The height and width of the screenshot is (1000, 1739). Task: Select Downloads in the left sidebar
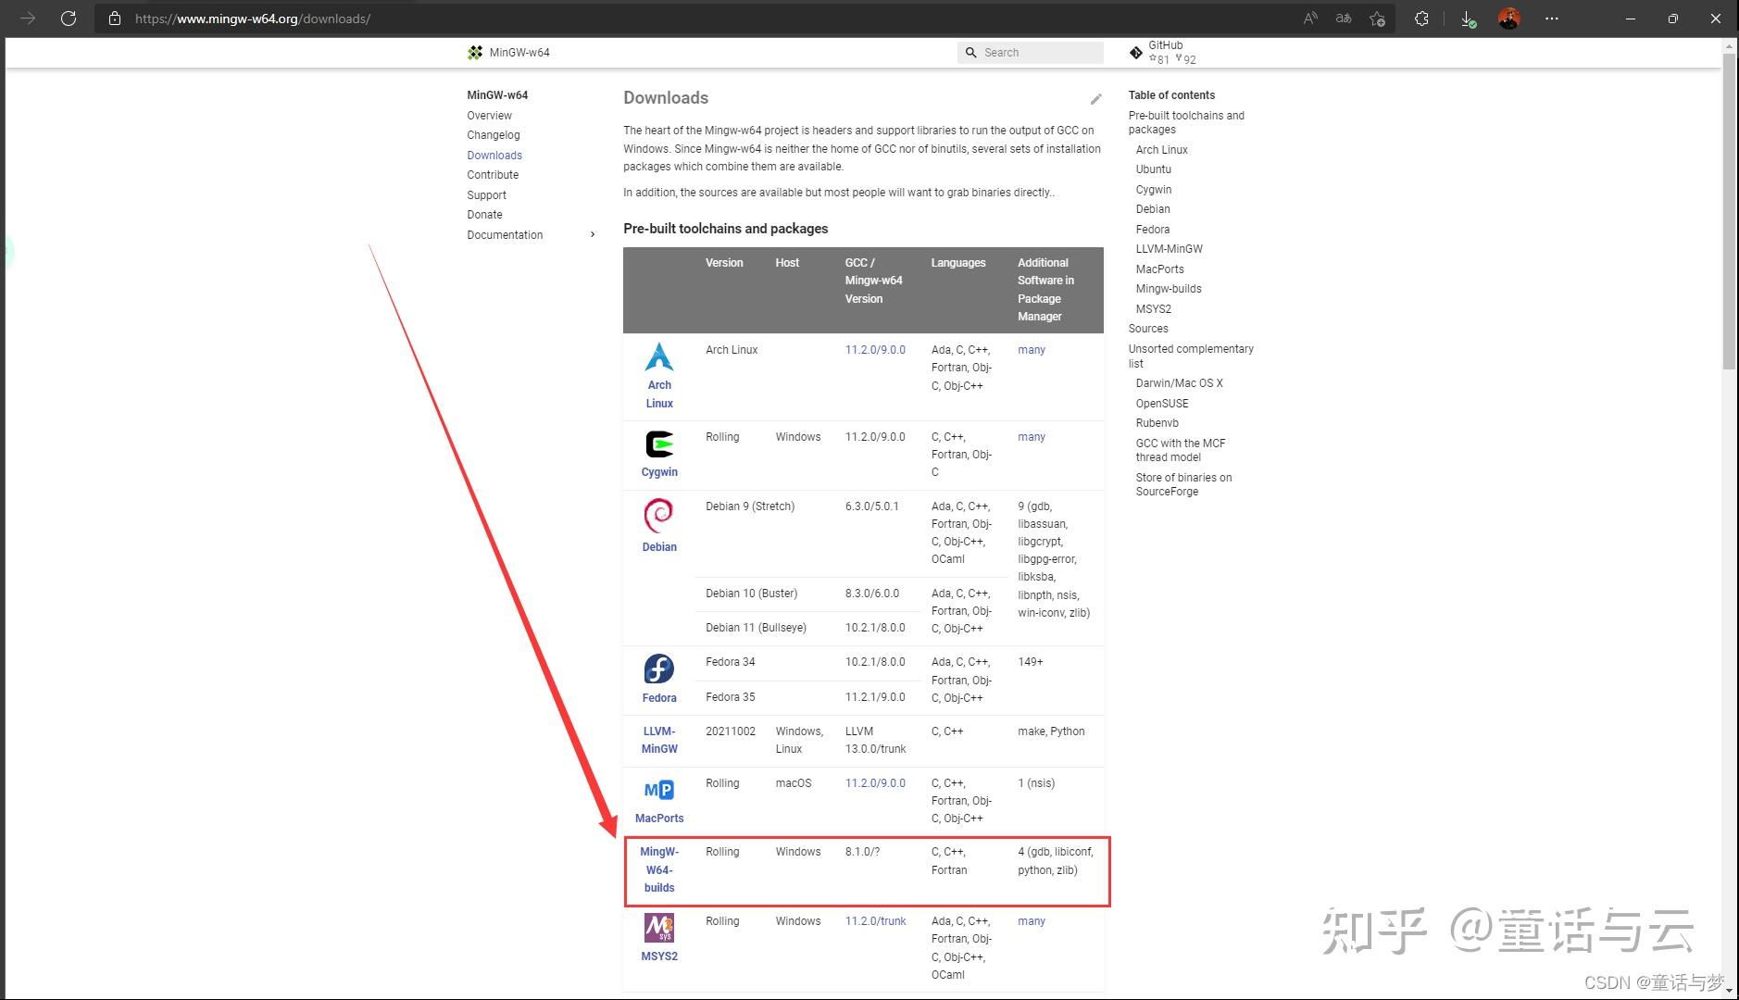[x=494, y=156]
